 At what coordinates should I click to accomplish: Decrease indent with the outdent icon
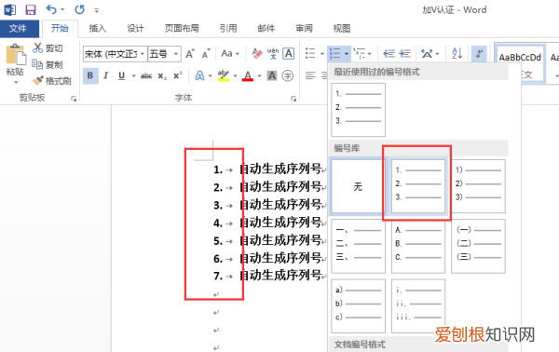point(389,54)
